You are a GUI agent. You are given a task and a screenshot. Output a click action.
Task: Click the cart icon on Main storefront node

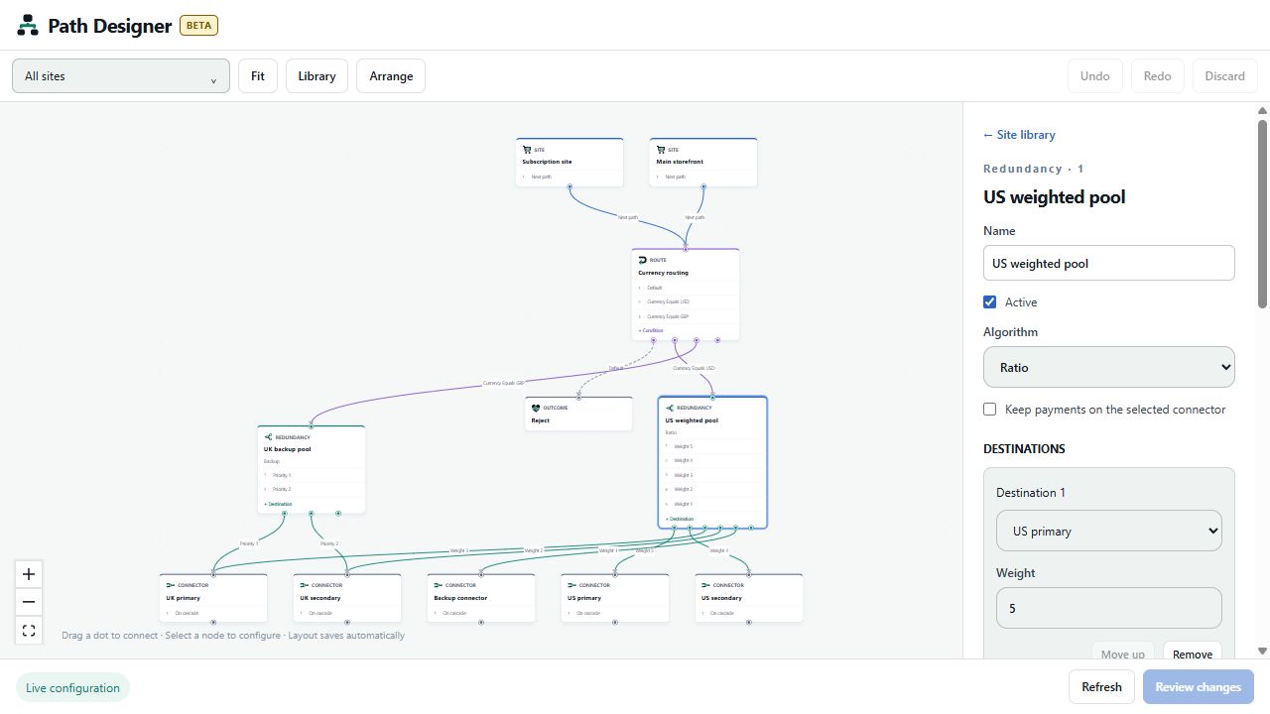(x=661, y=150)
